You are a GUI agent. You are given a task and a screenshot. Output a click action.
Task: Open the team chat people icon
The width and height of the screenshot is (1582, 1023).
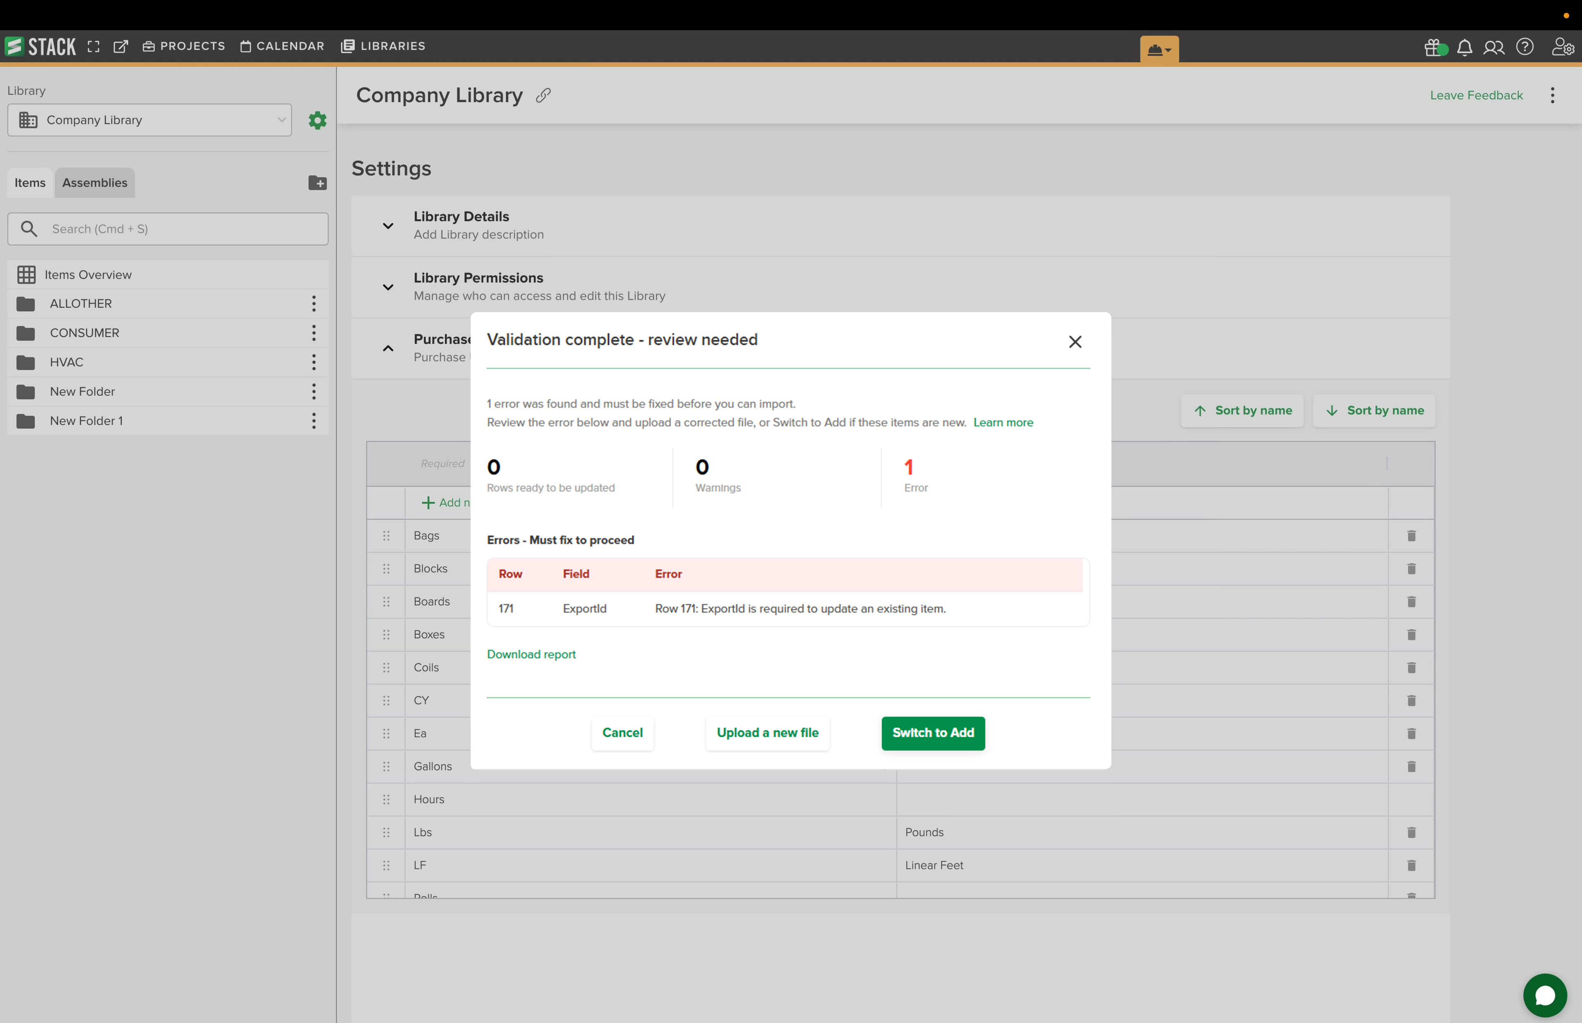tap(1494, 48)
